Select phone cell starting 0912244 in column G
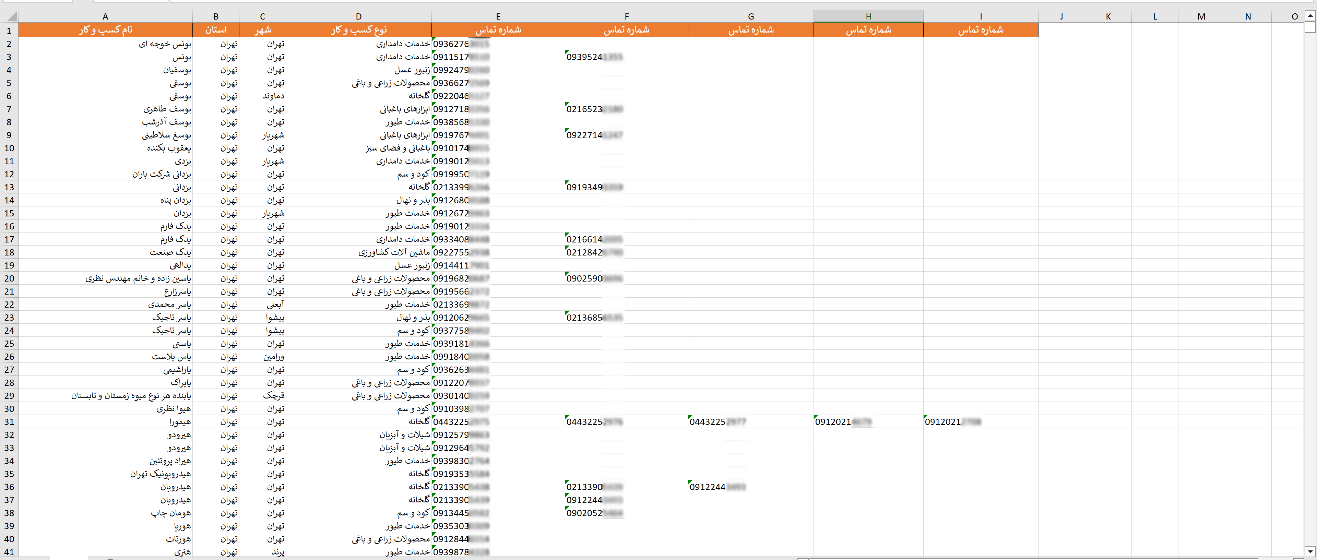 tap(750, 487)
